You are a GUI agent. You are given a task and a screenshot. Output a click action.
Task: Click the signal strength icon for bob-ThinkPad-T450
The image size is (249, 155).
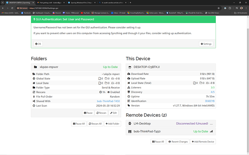[x=211, y=131]
